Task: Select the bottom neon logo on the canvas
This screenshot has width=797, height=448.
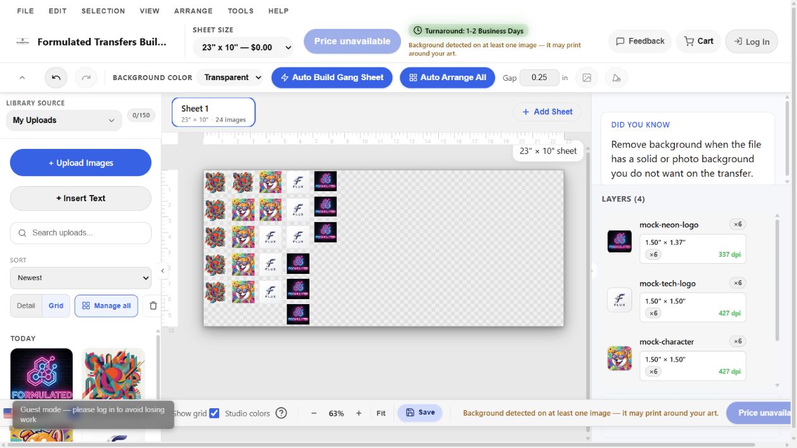Action: pyautogui.click(x=298, y=314)
